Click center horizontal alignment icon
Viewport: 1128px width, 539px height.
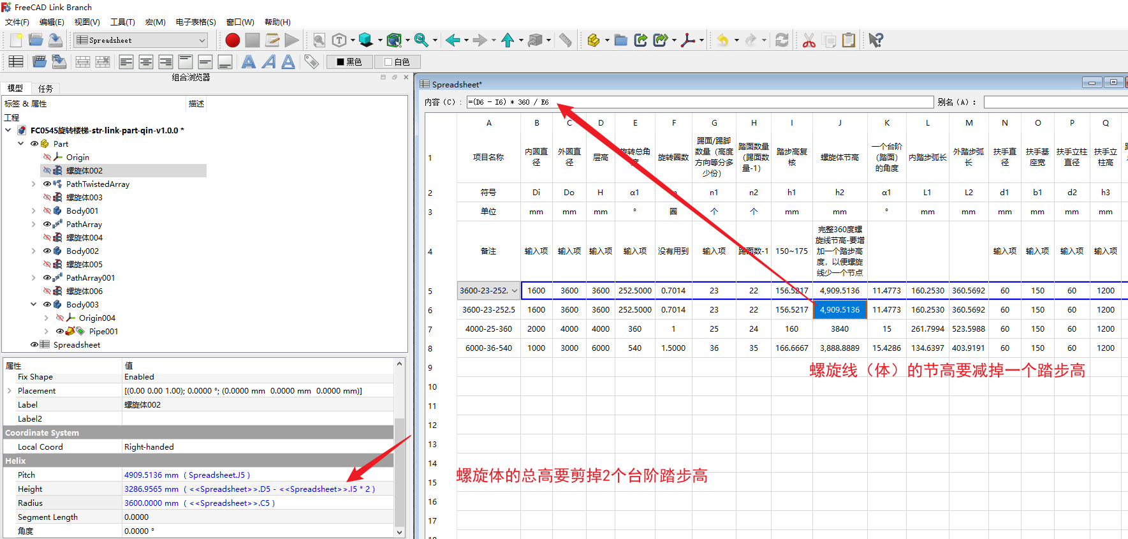146,62
